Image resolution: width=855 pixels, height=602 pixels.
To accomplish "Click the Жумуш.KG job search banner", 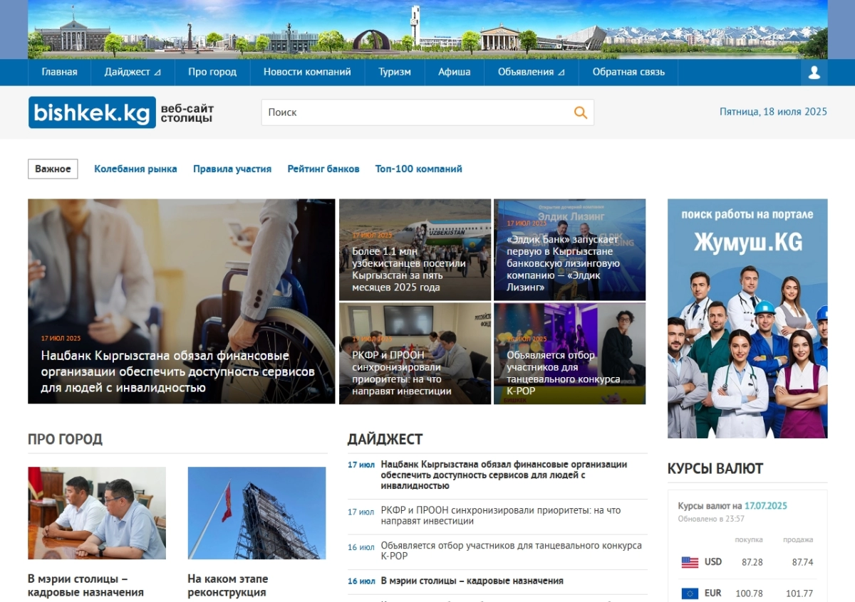I will point(747,318).
